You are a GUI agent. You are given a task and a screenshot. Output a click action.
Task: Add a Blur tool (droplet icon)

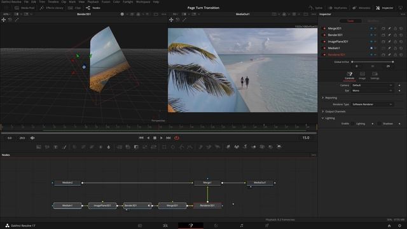click(109, 147)
